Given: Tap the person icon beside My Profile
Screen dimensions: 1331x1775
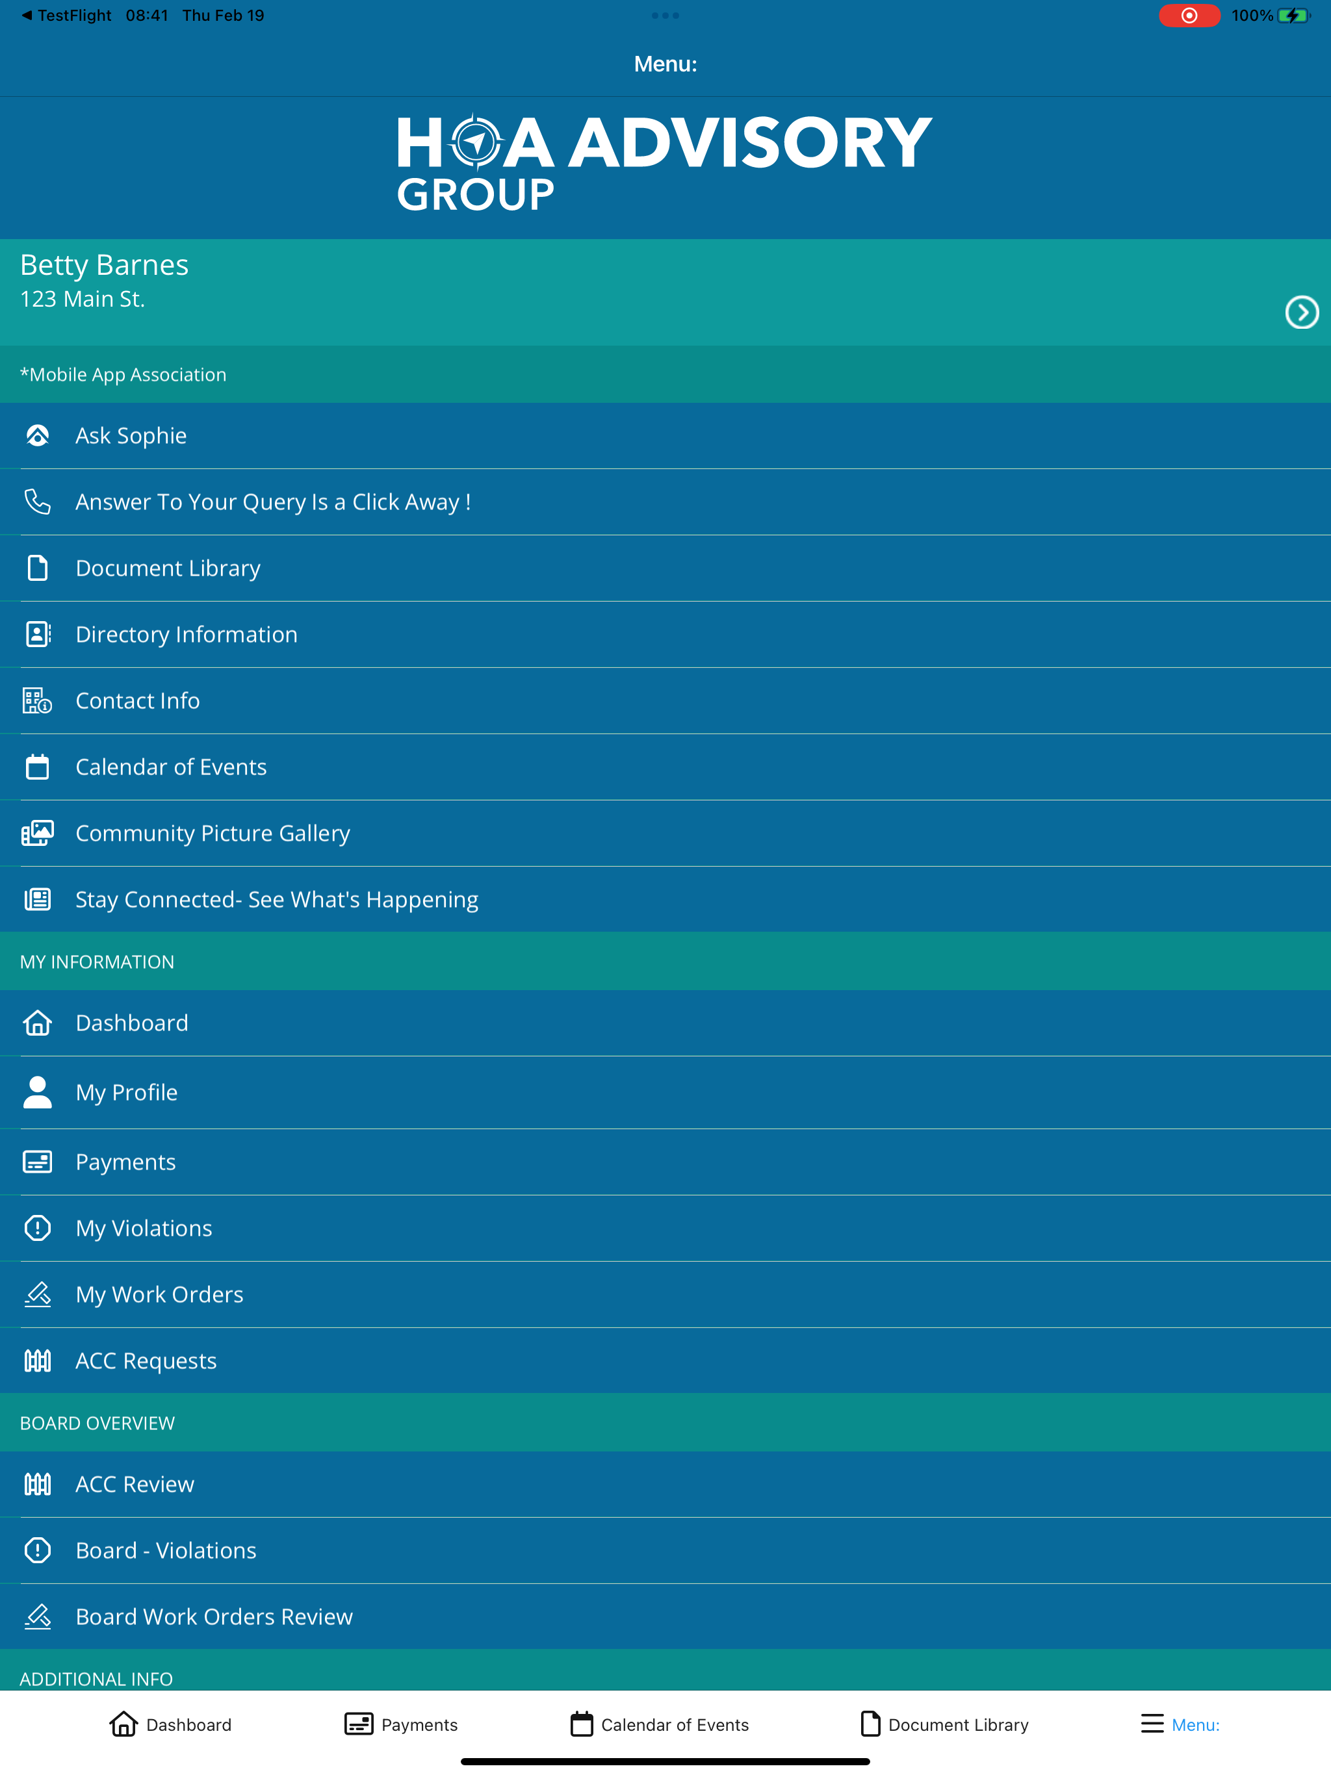Looking at the screenshot, I should pyautogui.click(x=38, y=1092).
